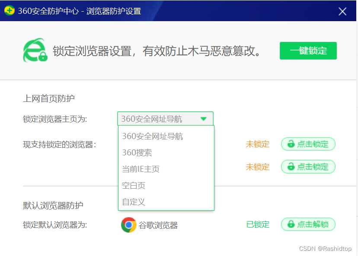Click 点击解锁 to unlock default browser
358x256 pixels.
308,224
